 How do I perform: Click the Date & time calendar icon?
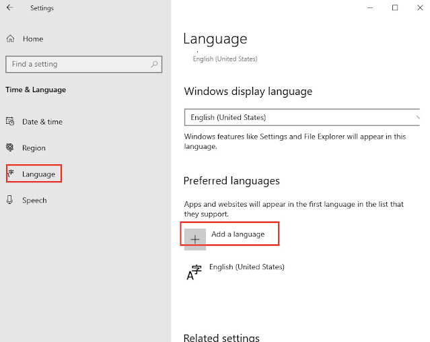pyautogui.click(x=10, y=121)
